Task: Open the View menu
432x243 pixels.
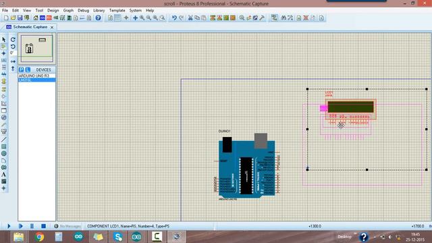Action: [x=27, y=10]
